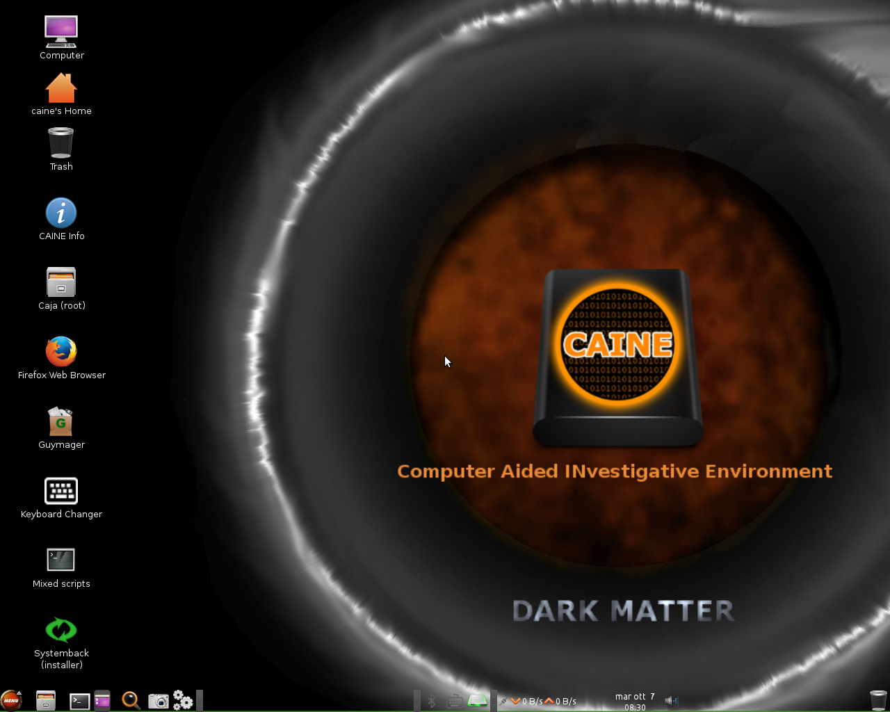Open the magnifying glass search tool in panel
The width and height of the screenshot is (890, 712).
(131, 700)
